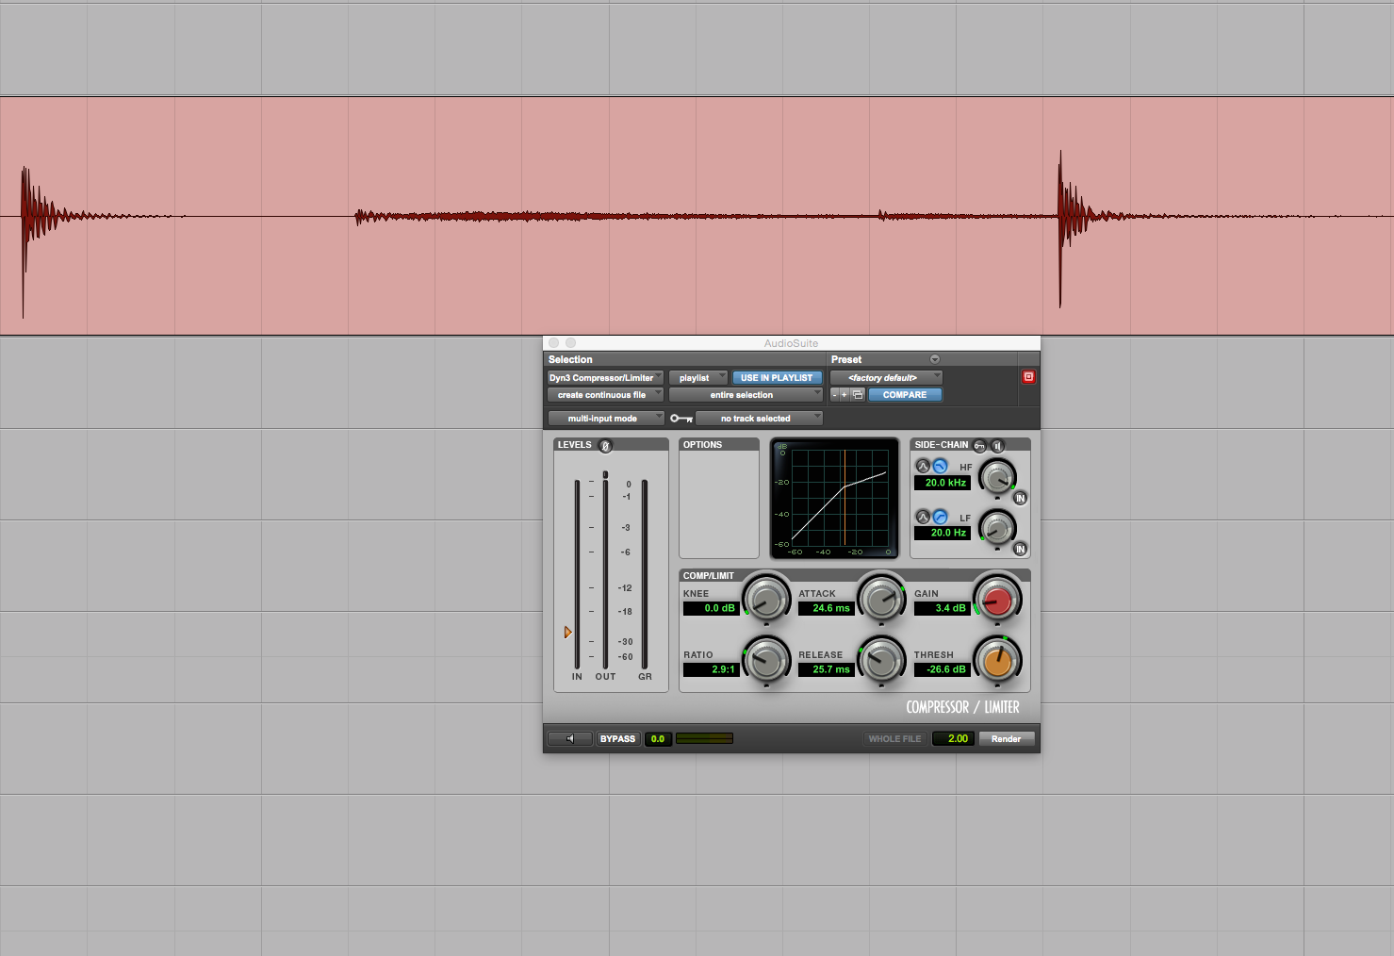1394x956 pixels.
Task: Open the no track selected key input dropdown
Action: [759, 419]
